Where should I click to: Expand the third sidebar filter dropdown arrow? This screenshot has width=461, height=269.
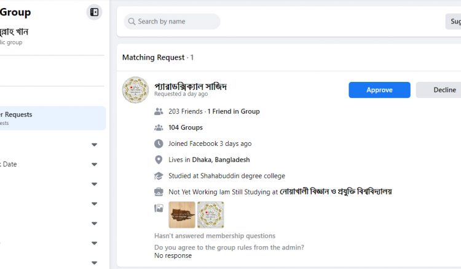click(x=94, y=184)
